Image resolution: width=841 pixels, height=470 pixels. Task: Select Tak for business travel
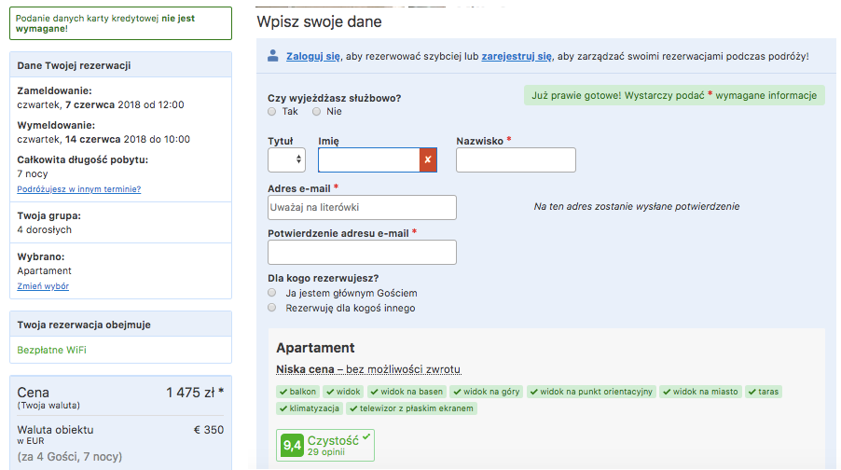click(x=272, y=112)
